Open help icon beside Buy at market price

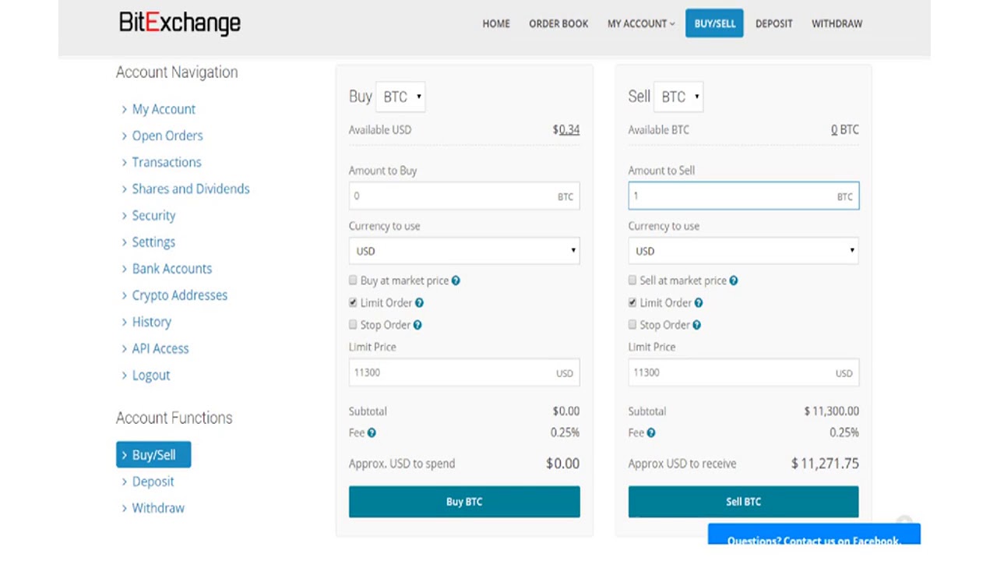456,280
